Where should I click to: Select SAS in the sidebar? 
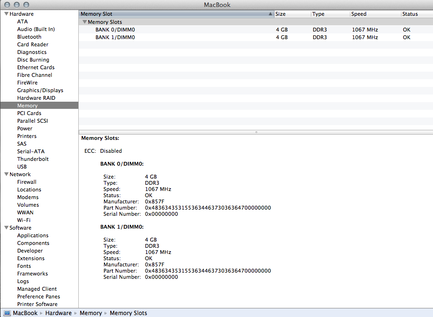coord(22,144)
